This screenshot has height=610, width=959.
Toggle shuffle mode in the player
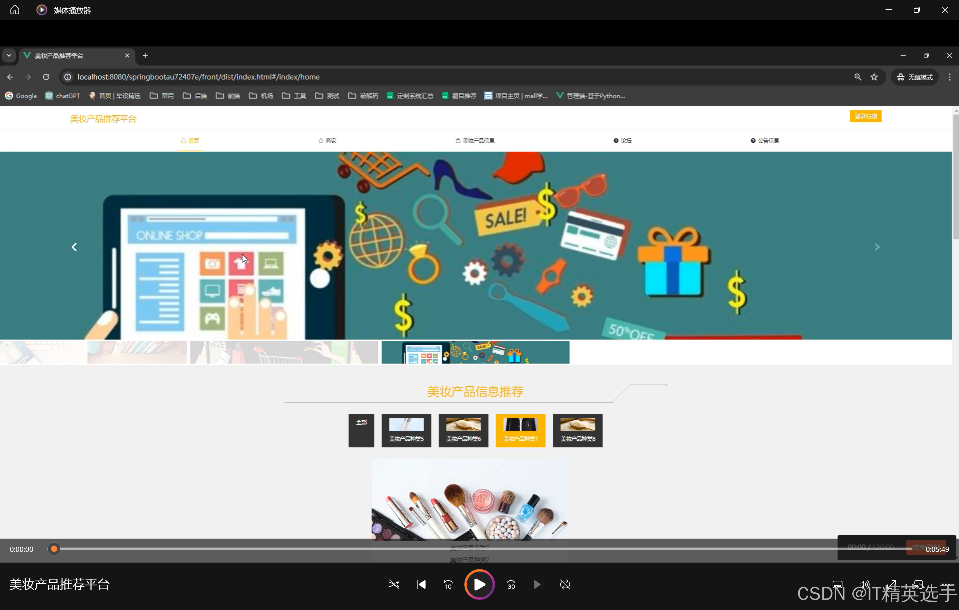394,584
